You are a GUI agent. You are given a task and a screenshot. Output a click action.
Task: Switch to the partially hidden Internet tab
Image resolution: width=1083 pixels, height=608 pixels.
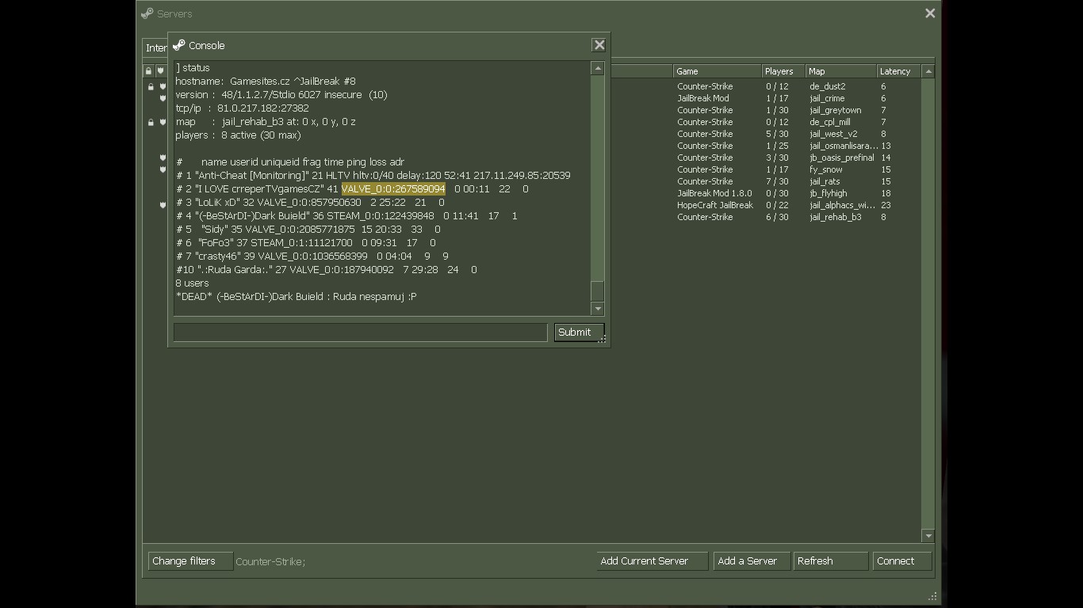[155, 48]
